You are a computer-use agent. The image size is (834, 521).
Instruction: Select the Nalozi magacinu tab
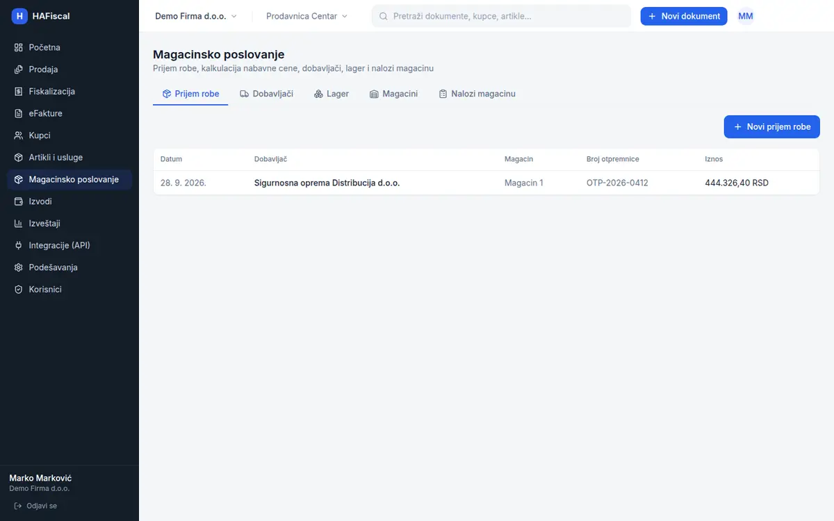(x=477, y=94)
